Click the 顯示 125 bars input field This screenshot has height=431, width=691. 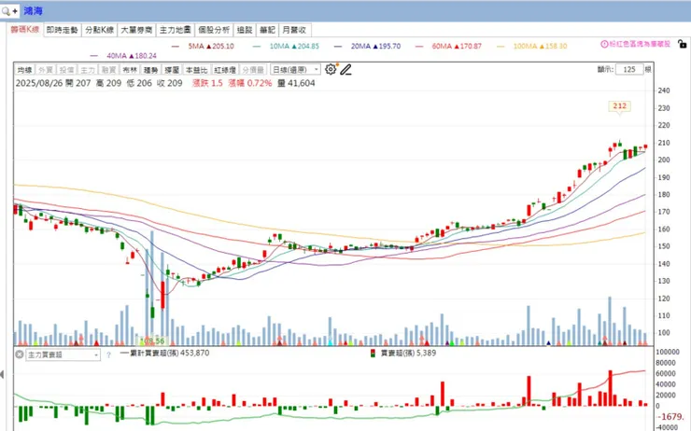click(628, 70)
